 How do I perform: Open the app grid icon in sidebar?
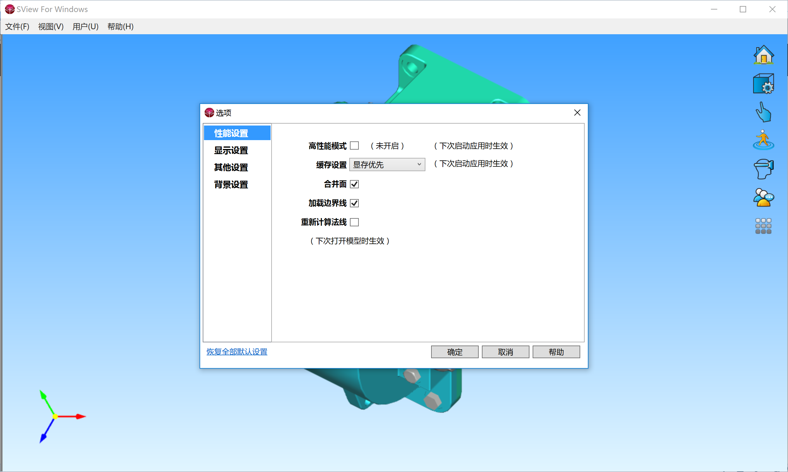click(764, 225)
